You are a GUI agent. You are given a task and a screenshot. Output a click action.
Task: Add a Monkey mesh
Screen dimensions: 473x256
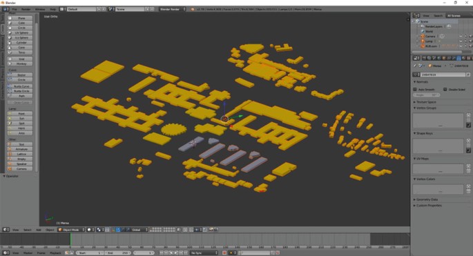20,64
